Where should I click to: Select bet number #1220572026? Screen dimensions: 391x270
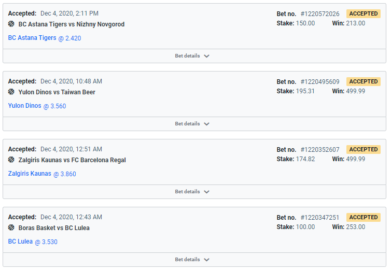click(320, 14)
